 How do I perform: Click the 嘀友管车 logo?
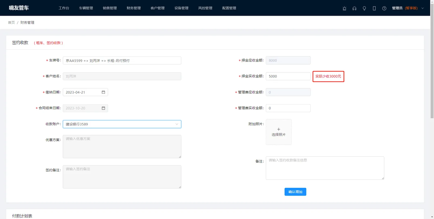coord(19,8)
